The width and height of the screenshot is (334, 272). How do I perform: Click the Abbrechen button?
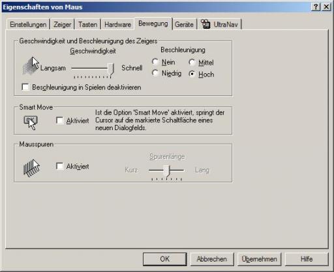(x=212, y=259)
